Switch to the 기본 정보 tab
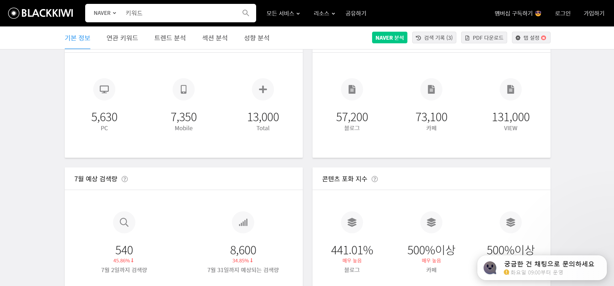614x286 pixels. point(77,38)
